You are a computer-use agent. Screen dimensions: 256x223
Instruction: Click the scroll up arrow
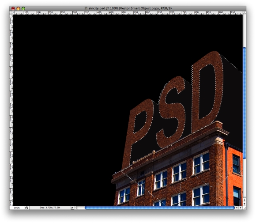click(244, 200)
